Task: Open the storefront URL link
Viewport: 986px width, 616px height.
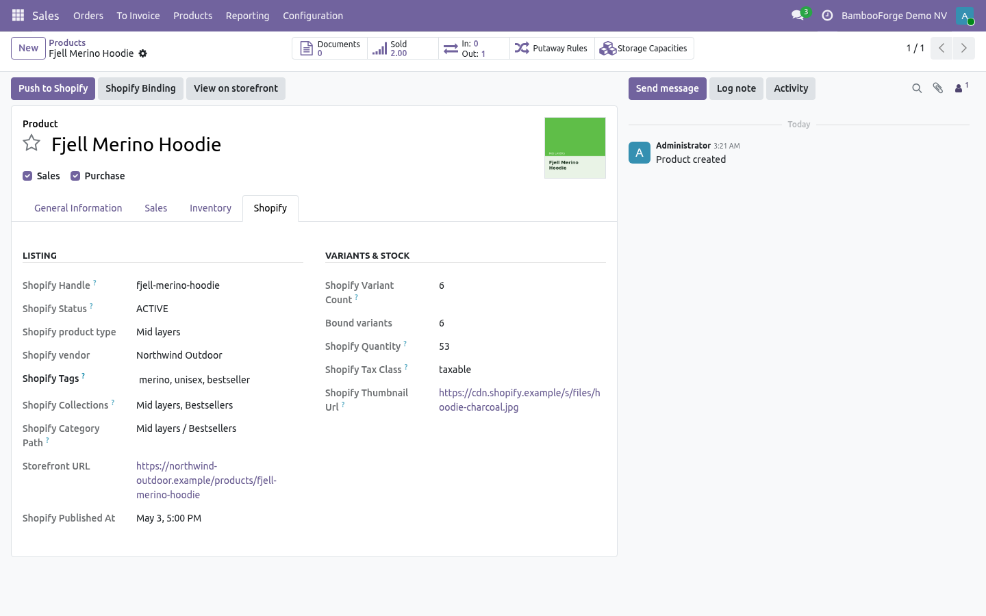Action: click(x=206, y=480)
